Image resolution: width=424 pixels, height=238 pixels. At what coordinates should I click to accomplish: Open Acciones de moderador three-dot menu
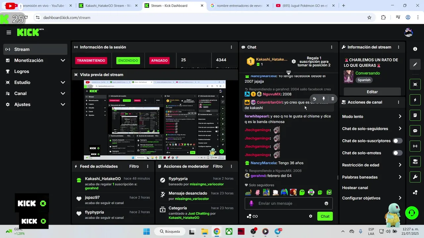(x=231, y=167)
